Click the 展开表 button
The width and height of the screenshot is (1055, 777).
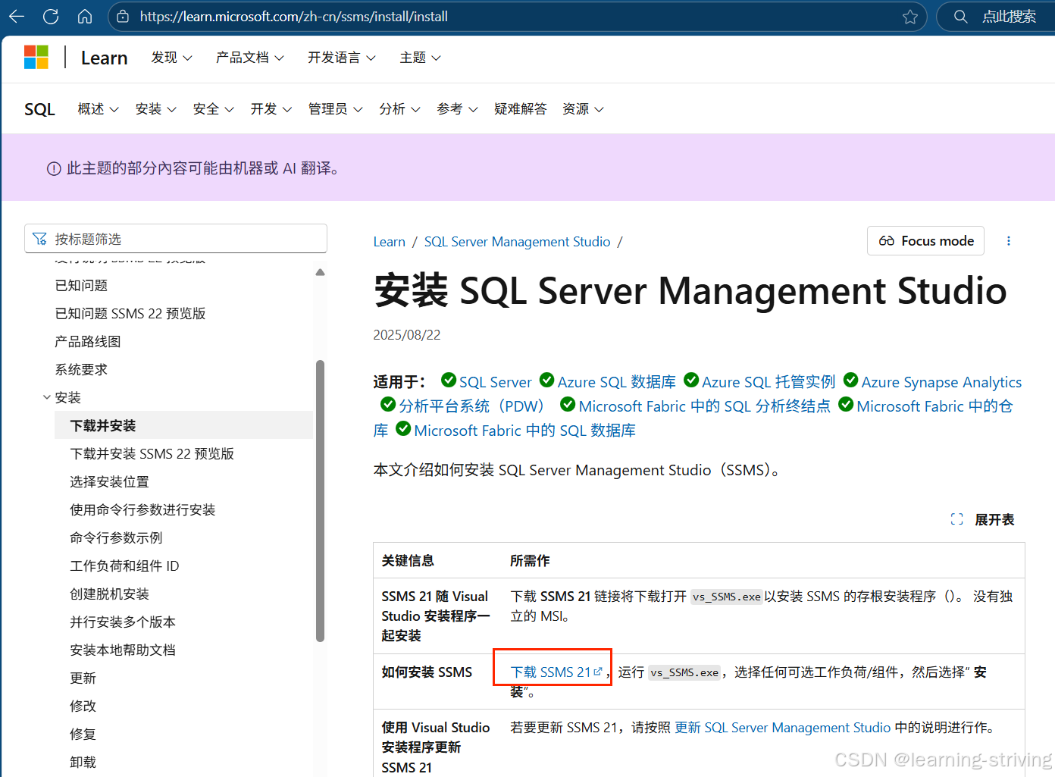(982, 519)
